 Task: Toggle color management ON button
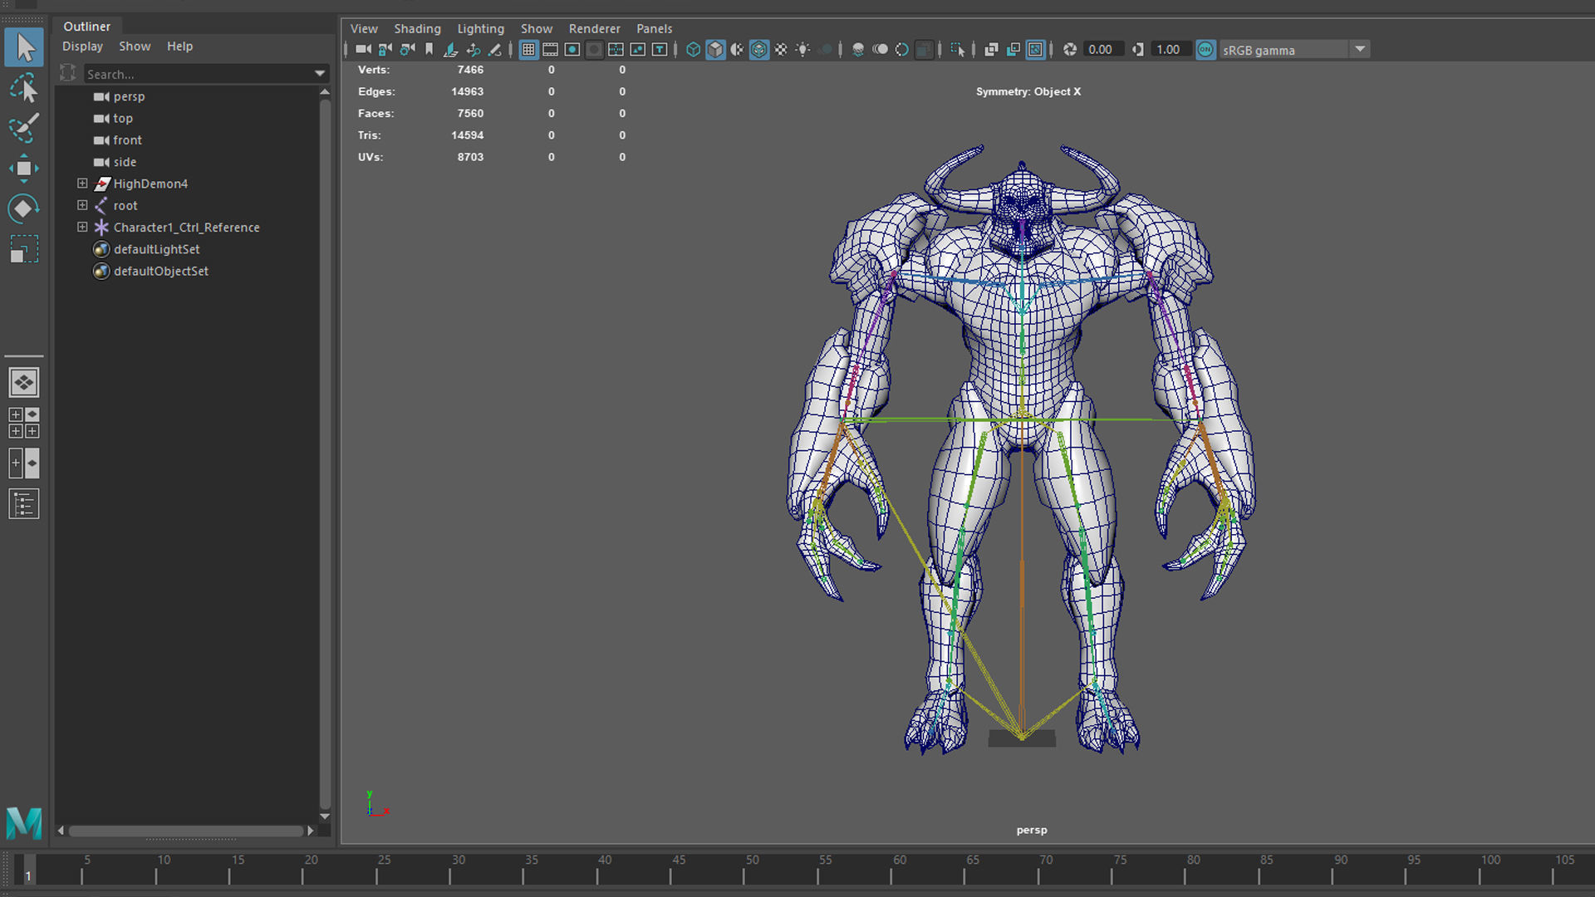[1205, 50]
